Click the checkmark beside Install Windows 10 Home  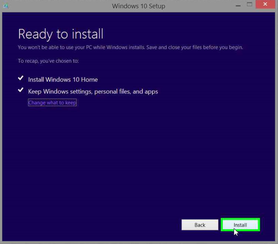point(21,78)
